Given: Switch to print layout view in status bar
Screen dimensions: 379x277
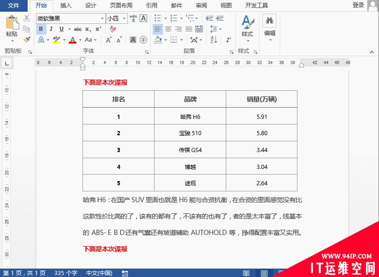Looking at the screenshot, I should (264, 273).
